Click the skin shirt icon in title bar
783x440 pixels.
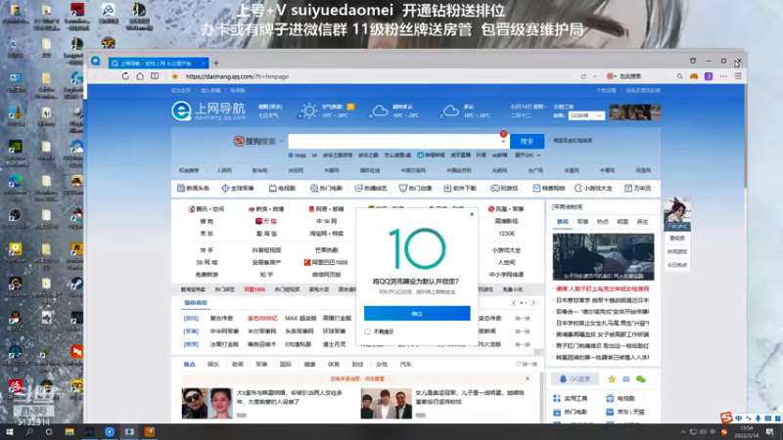pos(693,61)
